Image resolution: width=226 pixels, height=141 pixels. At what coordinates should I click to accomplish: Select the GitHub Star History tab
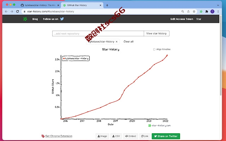click(82, 5)
